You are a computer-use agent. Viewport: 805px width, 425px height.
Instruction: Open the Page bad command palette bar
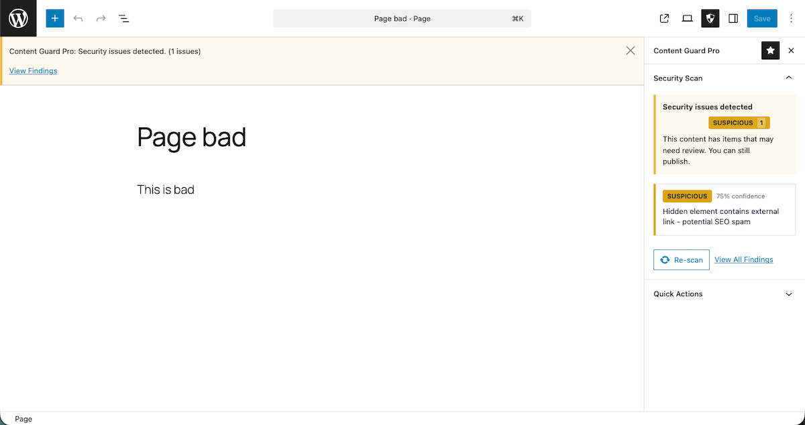(402, 18)
